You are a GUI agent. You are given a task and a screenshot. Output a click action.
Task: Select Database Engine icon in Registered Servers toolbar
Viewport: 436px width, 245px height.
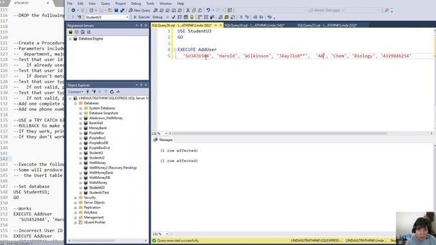coord(71,32)
